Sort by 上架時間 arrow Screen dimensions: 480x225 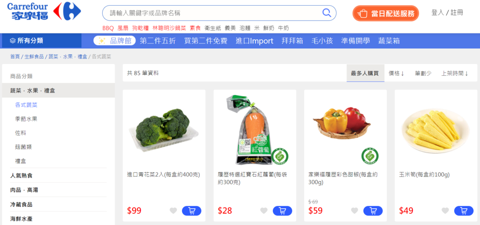click(x=455, y=73)
